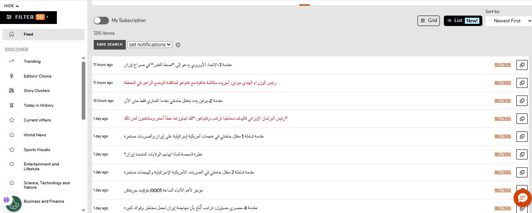Viewport: 532px width, 213px height.
Task: Copy icon on the EU restraint row
Action: tap(522, 65)
